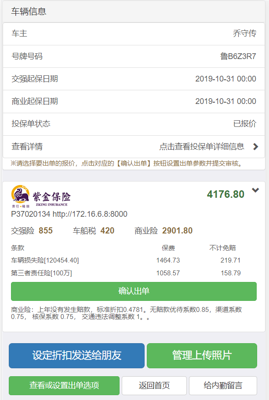
Task: Open detailed policy info arrow
Action: click(255, 147)
